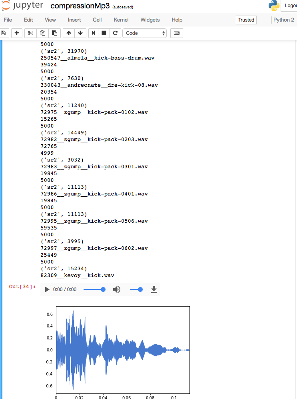Click the 0:00 / 0:00 audio time display
Viewport: 297px width, 399px height.
tap(65, 289)
